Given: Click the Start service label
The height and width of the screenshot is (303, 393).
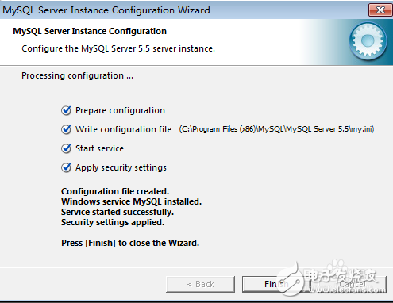Looking at the screenshot, I should point(99,148).
